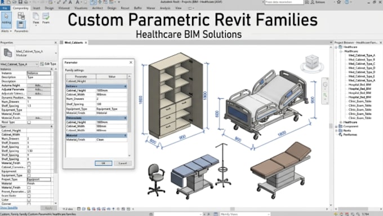This screenshot has width=383, height=216.
Task: Click the button in the Autume height row
Action: [x=39, y=85]
